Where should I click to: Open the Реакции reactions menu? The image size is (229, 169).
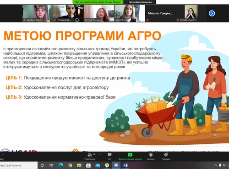click(166, 157)
